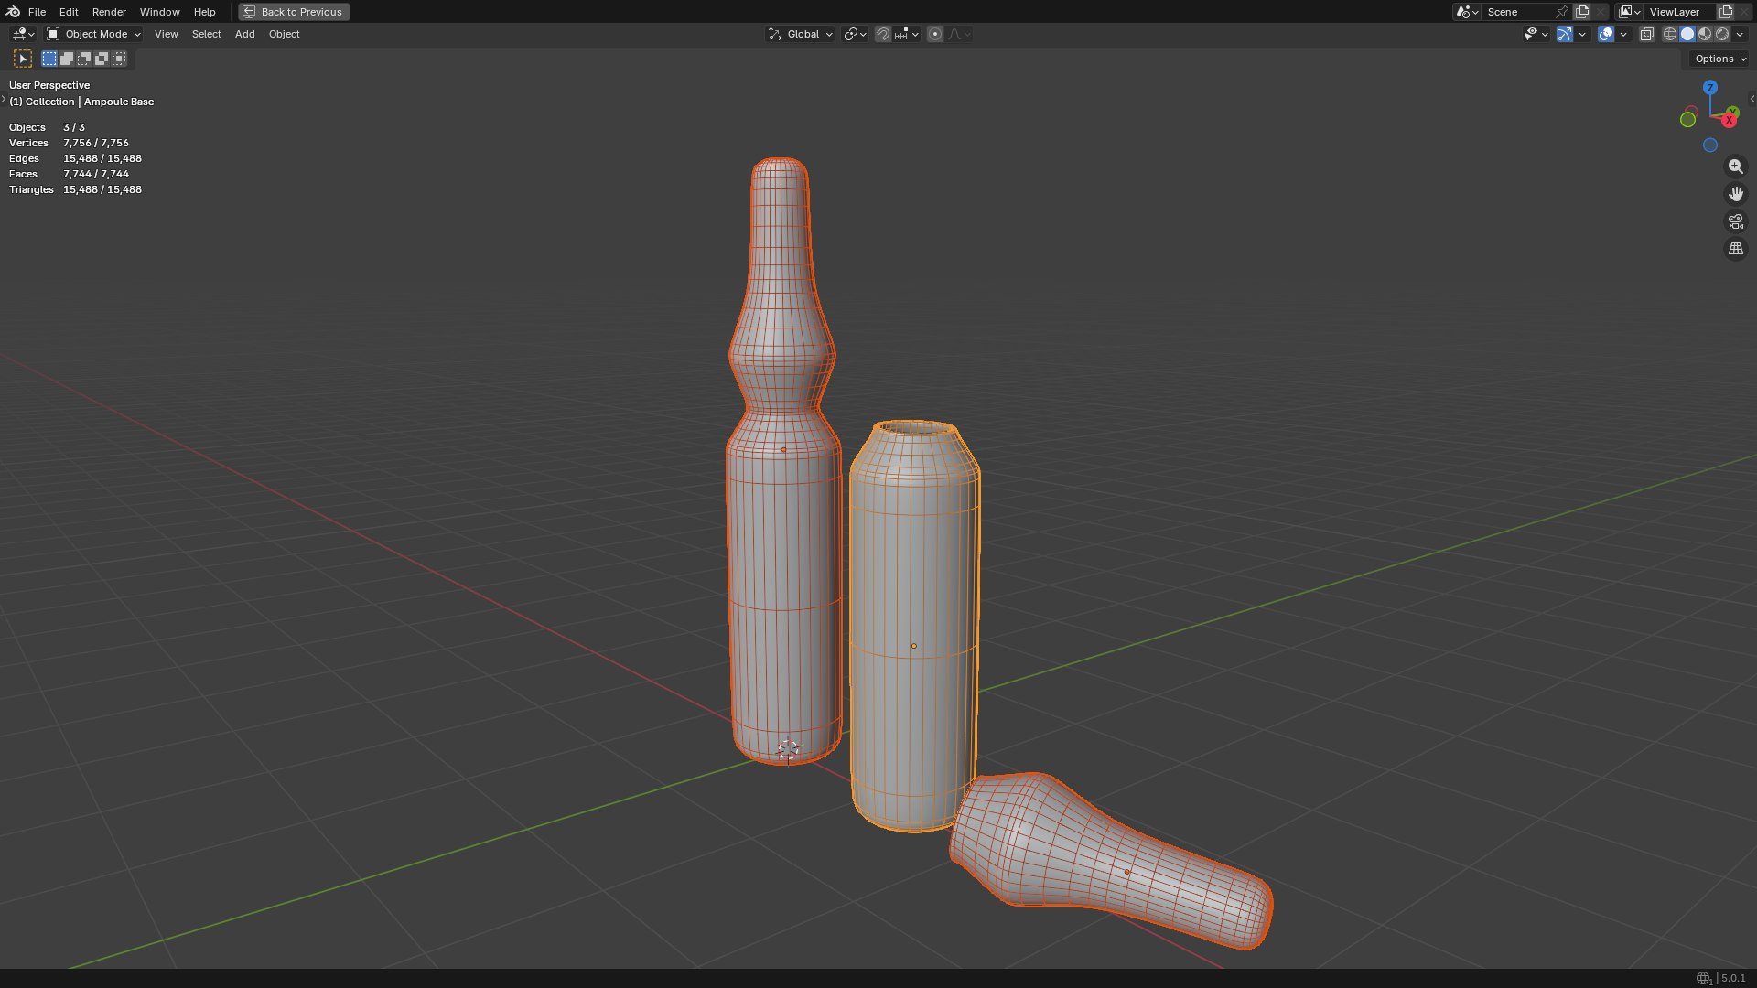Click the new scene copy icon

tap(1582, 12)
